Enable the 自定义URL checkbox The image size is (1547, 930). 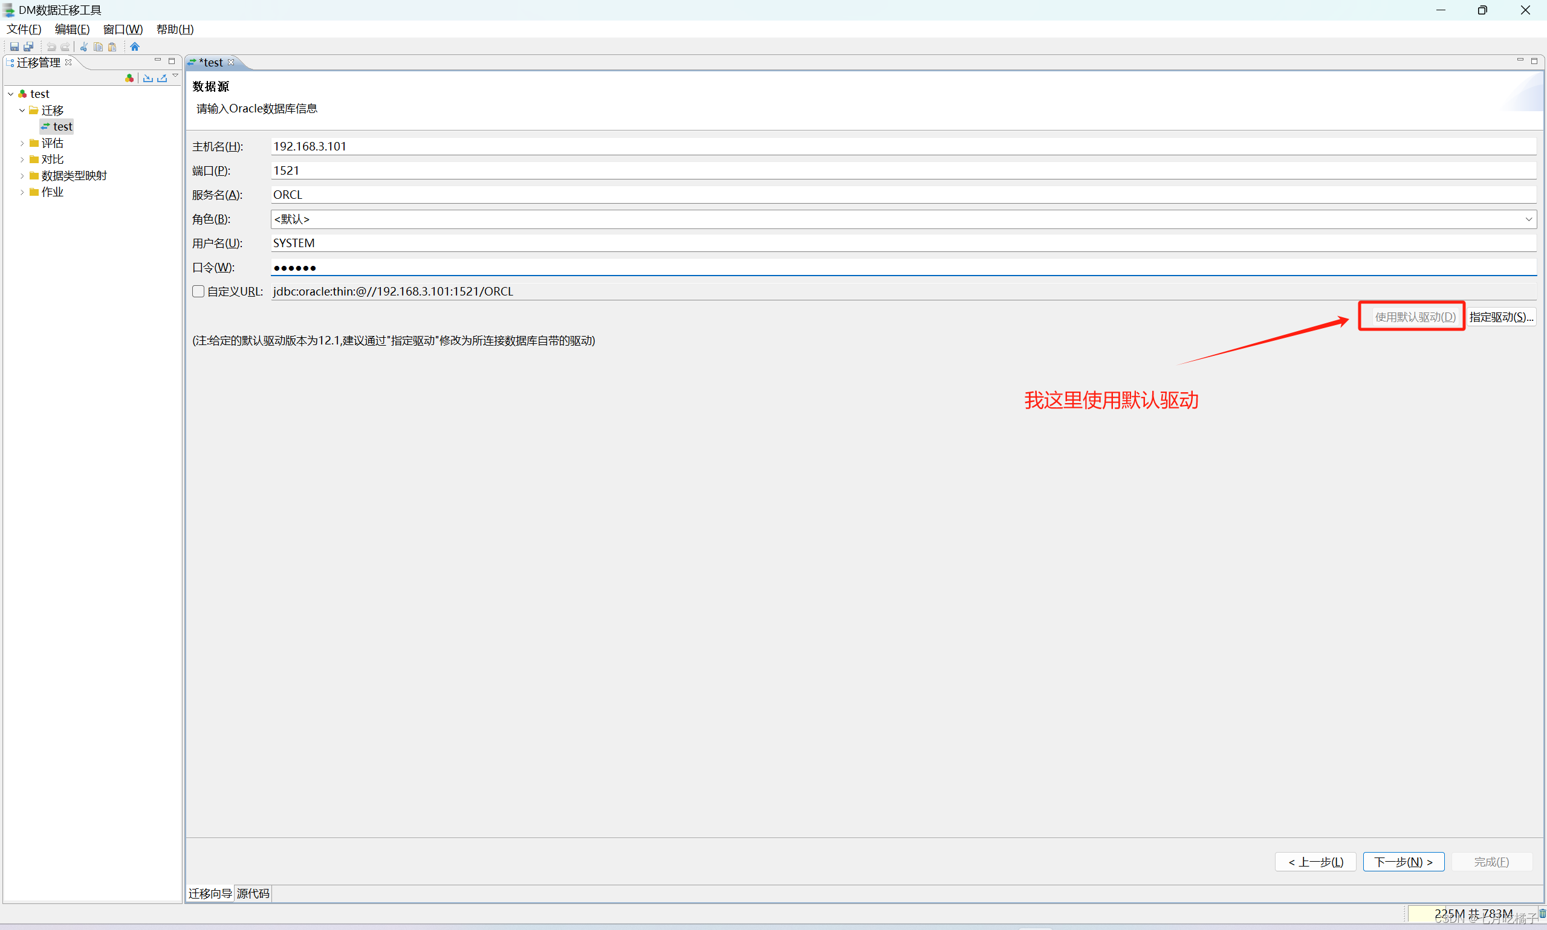(x=198, y=291)
